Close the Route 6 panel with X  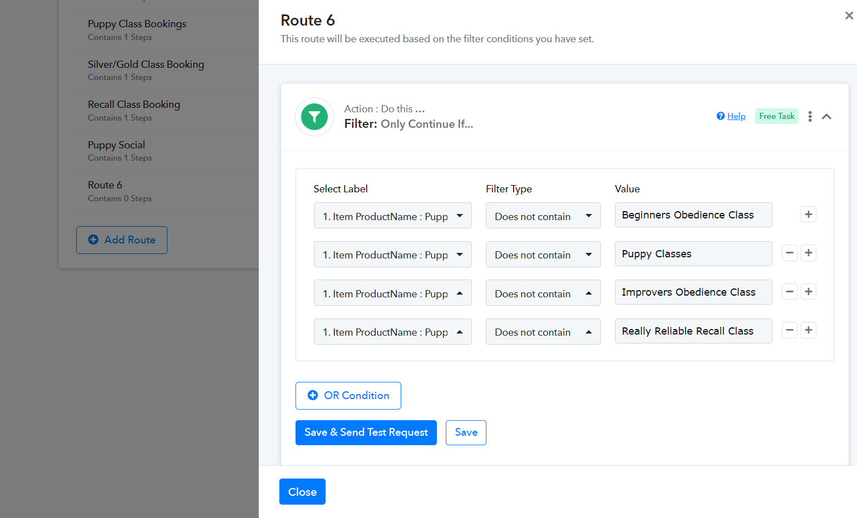click(849, 16)
